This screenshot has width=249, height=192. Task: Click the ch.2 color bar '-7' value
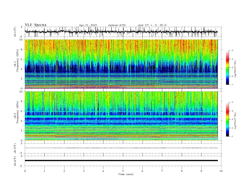(232, 136)
